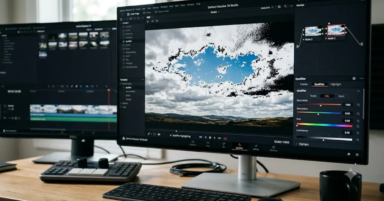Expand the eyedropper dropdown arrow below viewer
The height and width of the screenshot is (201, 384).
click(151, 134)
